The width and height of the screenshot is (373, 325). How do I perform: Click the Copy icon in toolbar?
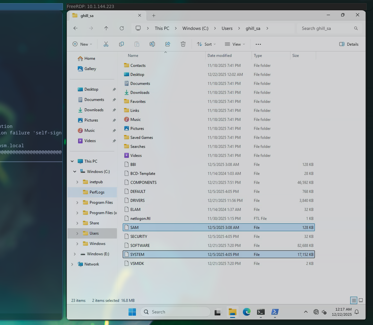pyautogui.click(x=121, y=44)
